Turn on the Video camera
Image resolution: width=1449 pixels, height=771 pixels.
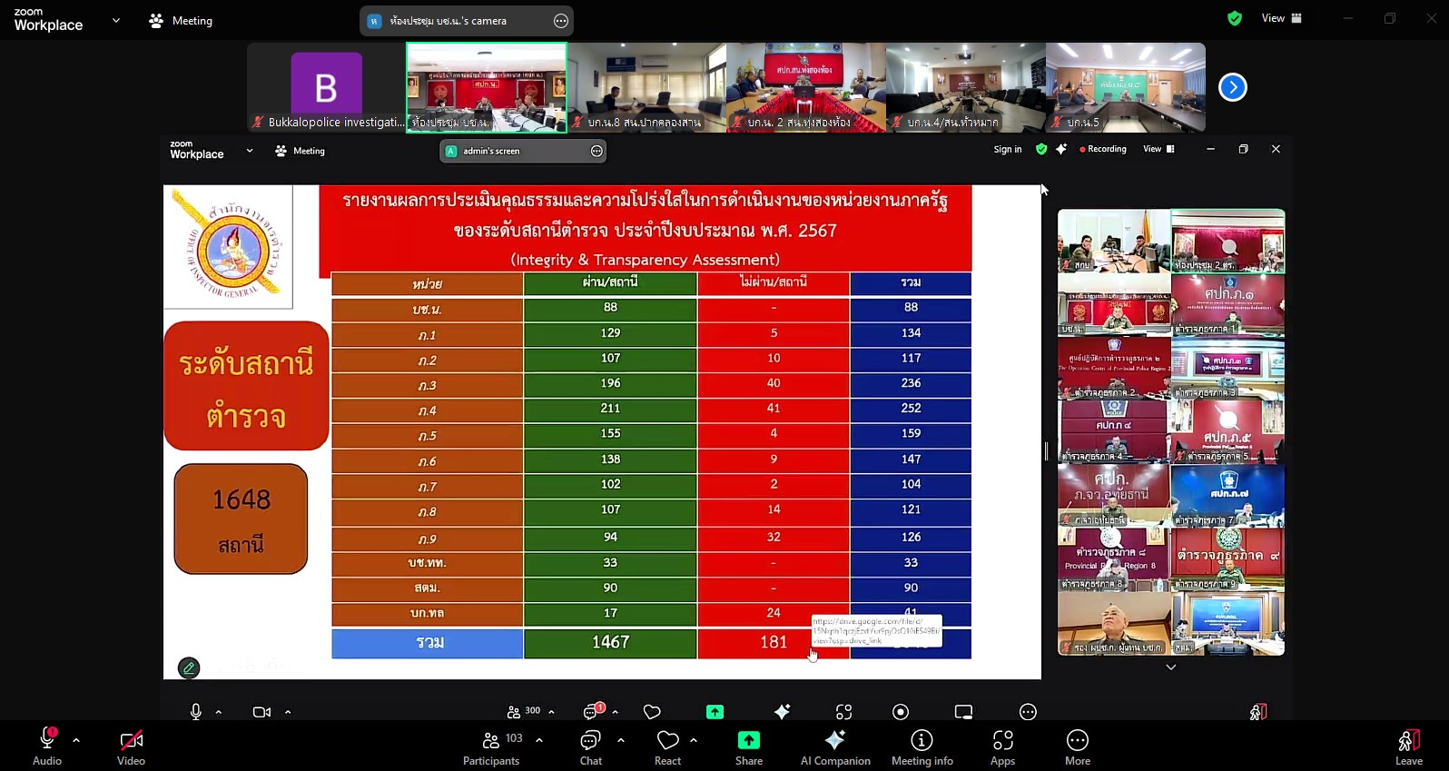pos(131,747)
